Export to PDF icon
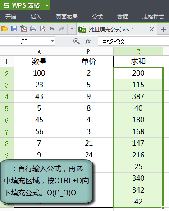169x211 pixels. pyautogui.click(x=23, y=29)
